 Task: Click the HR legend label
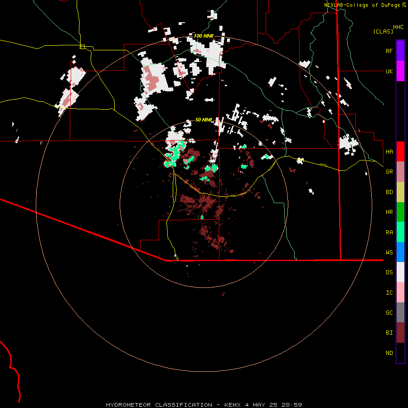click(x=389, y=212)
